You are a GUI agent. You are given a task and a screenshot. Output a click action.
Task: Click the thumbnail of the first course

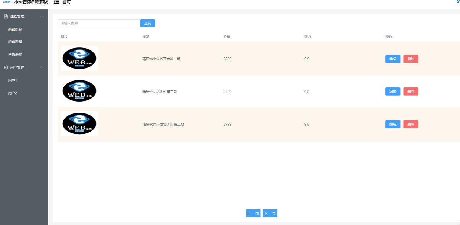(x=79, y=59)
